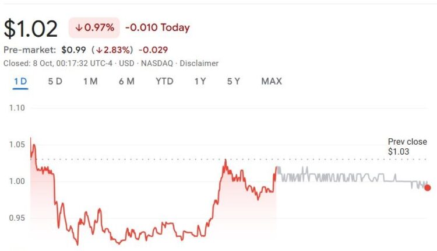Switch to the 5D chart tab
Viewport: 437px width, 251px height.
click(x=55, y=81)
